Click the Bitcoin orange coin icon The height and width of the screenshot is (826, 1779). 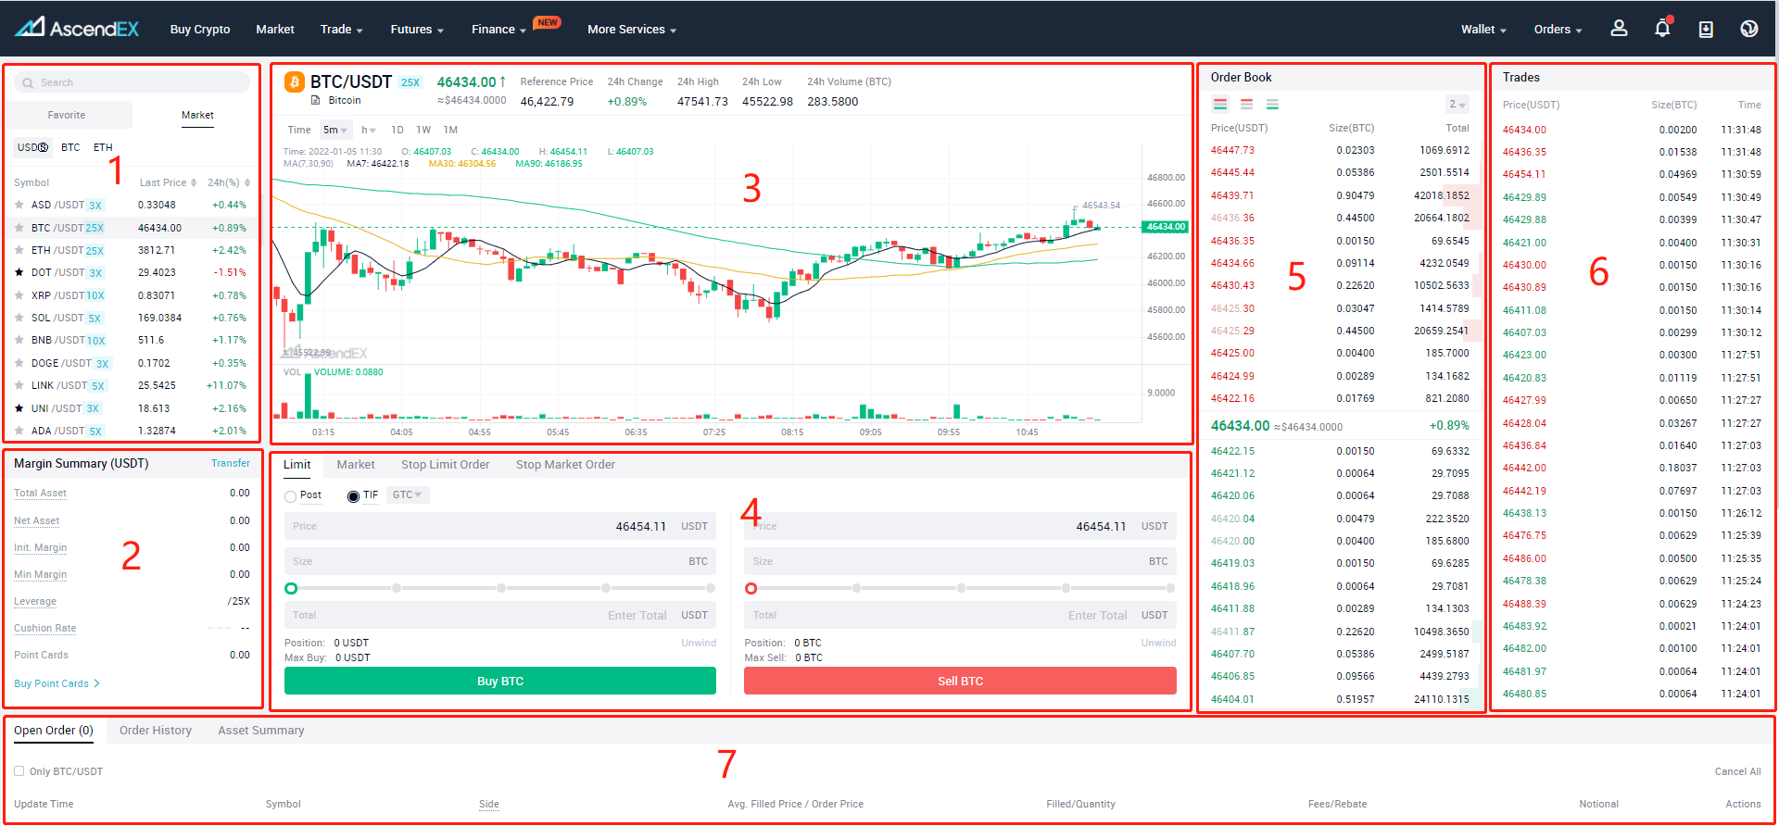(x=295, y=82)
